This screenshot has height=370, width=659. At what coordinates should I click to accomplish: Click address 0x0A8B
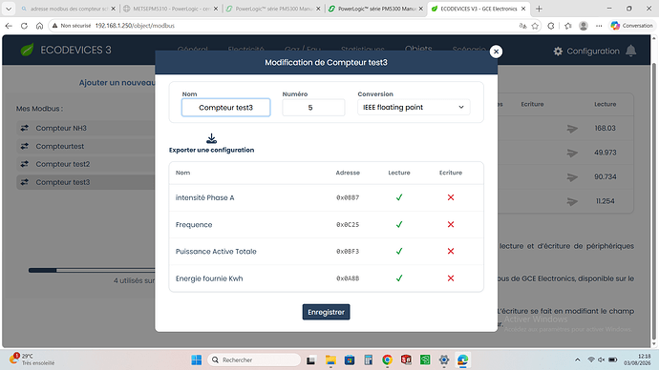click(348, 278)
